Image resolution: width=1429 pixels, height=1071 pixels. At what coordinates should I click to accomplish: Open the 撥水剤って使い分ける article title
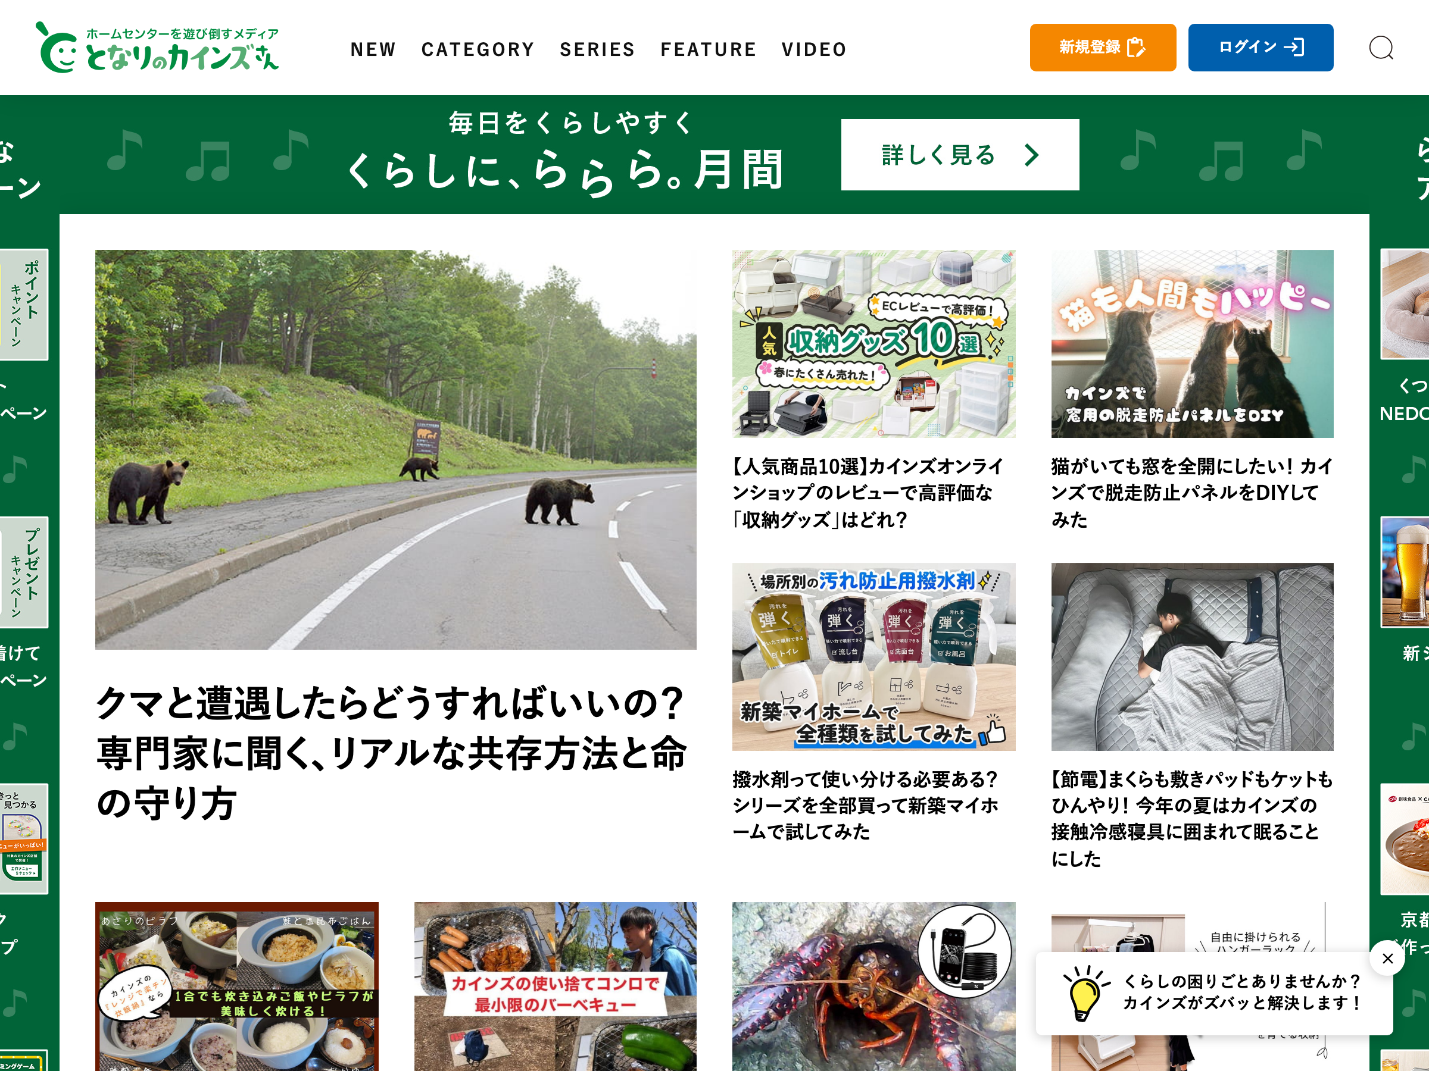pos(866,805)
